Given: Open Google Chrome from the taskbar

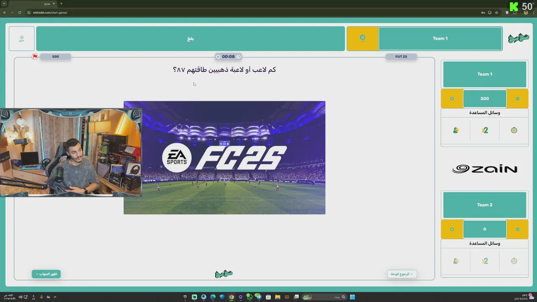Looking at the screenshot, I should coord(231,297).
